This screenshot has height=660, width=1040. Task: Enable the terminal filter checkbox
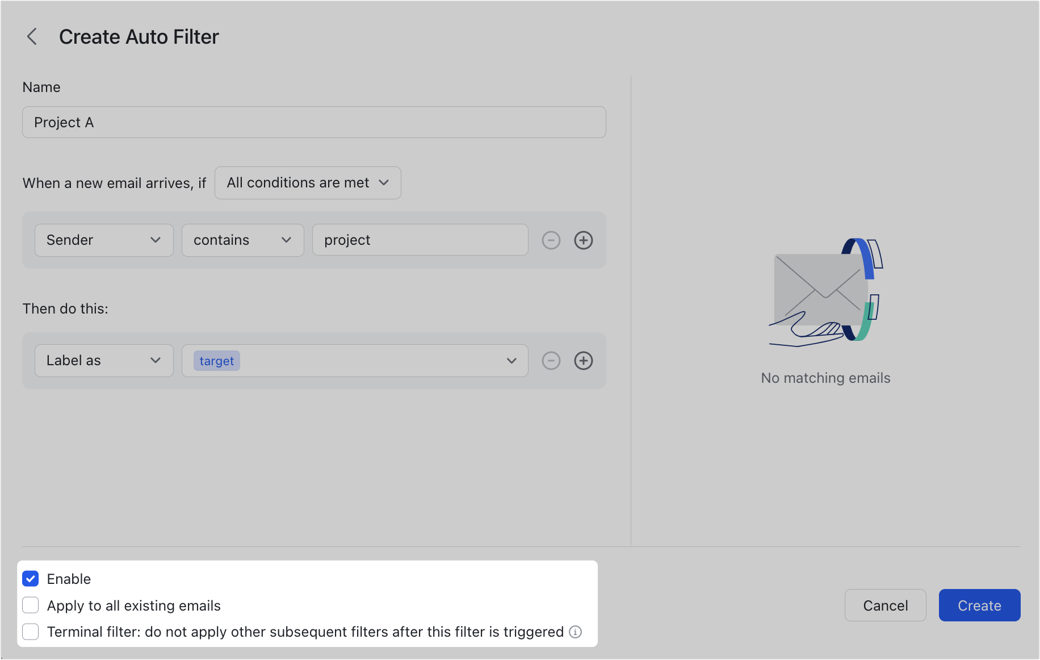31,632
